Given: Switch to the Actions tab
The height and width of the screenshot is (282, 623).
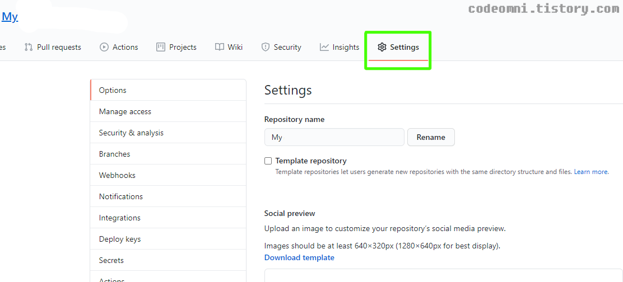Looking at the screenshot, I should pyautogui.click(x=119, y=47).
